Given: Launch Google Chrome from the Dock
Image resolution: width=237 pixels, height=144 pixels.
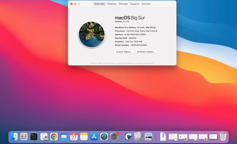Looking at the screenshot, I should (54, 137).
